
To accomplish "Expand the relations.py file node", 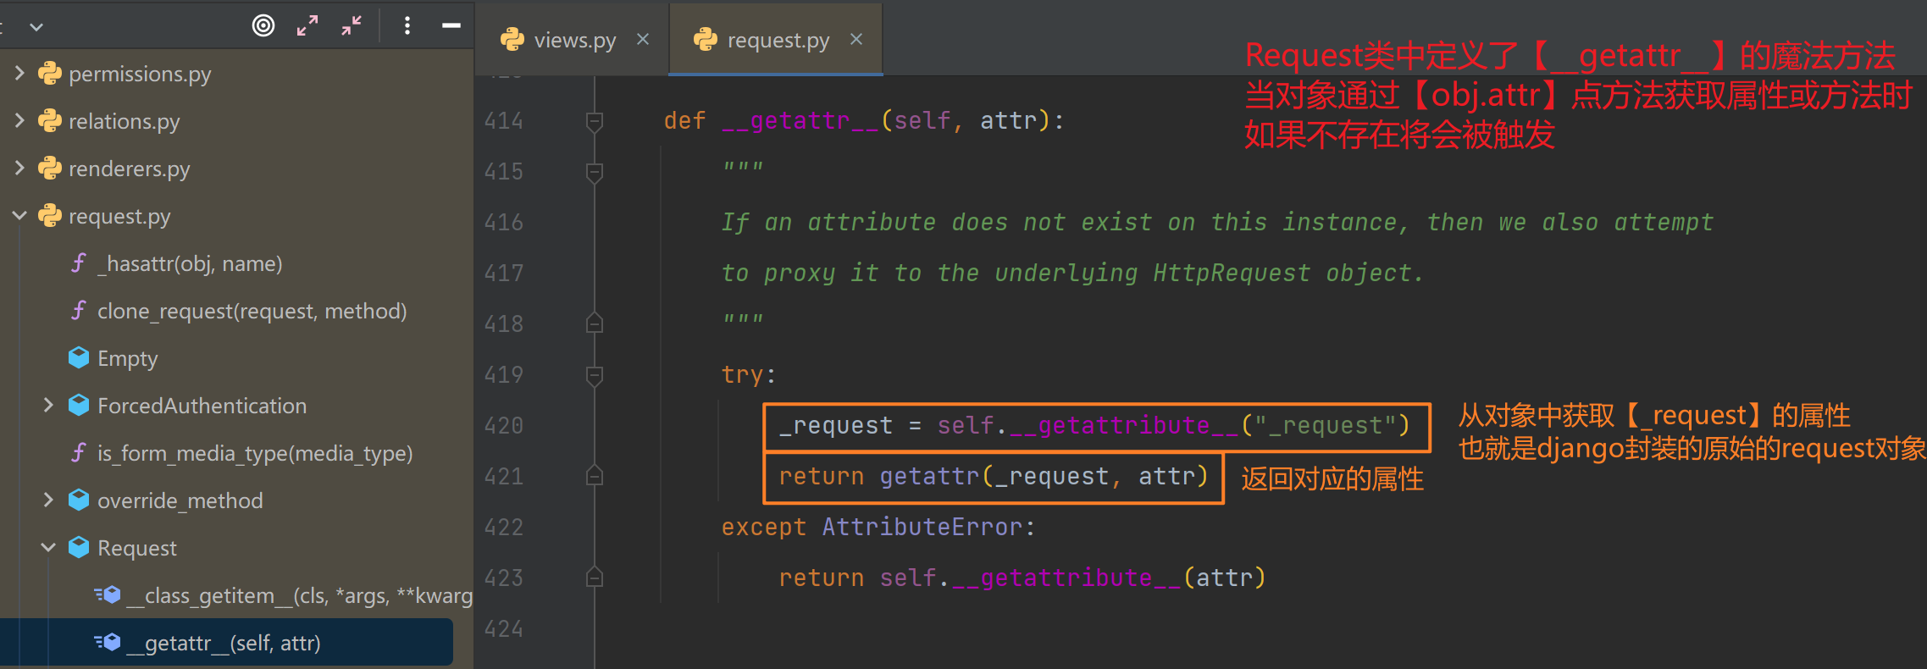I will coord(19,121).
